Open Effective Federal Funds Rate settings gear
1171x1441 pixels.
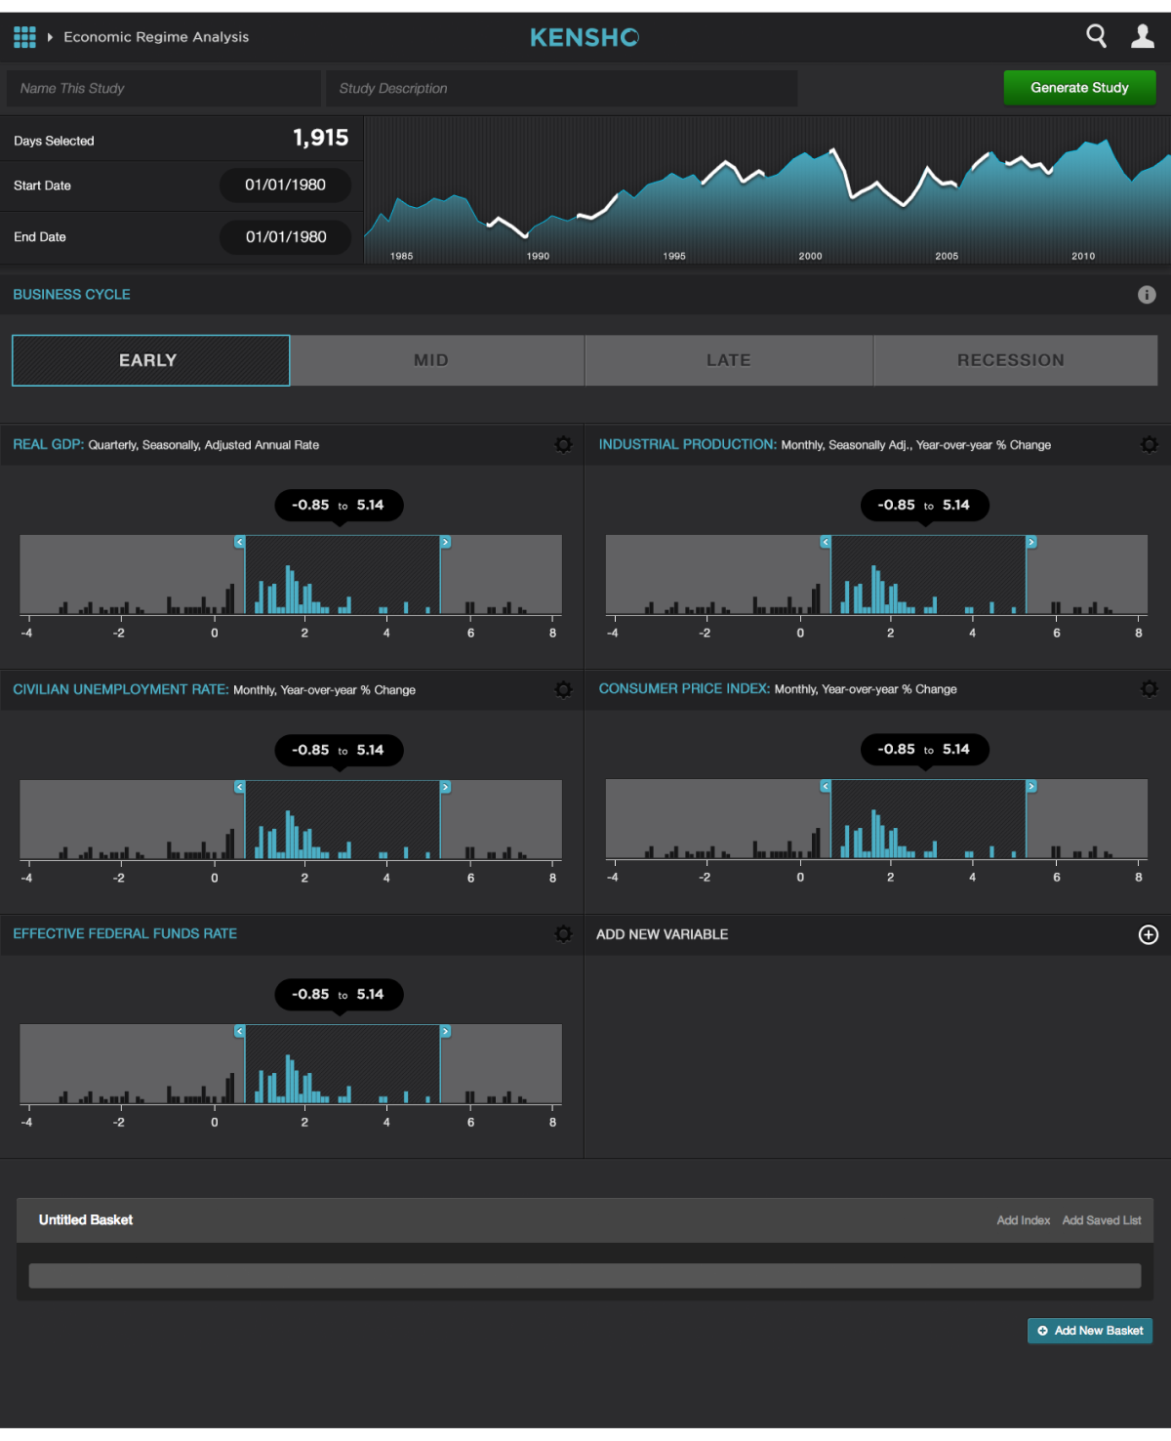click(563, 933)
